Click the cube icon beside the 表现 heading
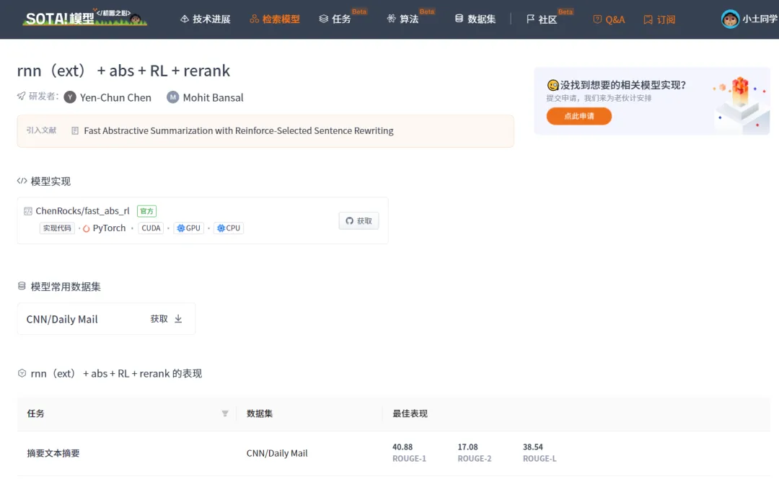This screenshot has height=479, width=779. coord(22,373)
